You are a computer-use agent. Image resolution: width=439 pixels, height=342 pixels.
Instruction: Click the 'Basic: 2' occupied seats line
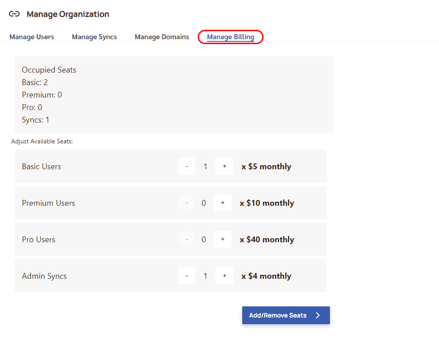pos(35,82)
